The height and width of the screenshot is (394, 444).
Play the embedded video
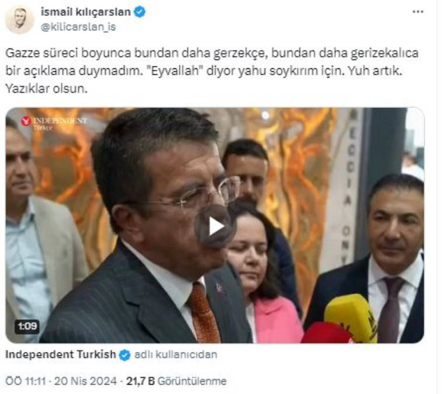point(216,226)
